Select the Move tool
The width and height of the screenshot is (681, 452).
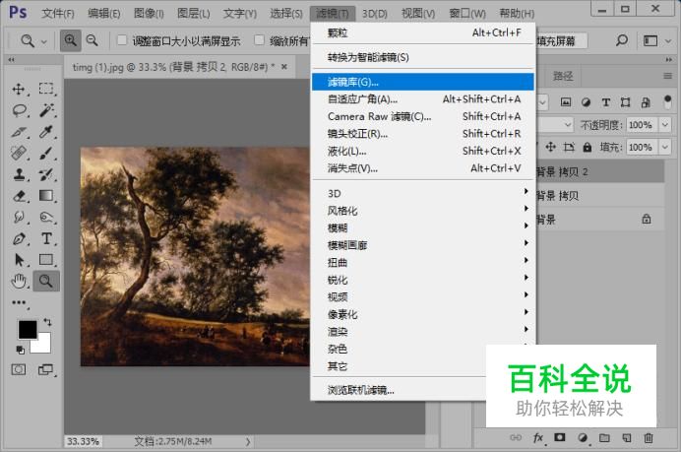tap(19, 89)
